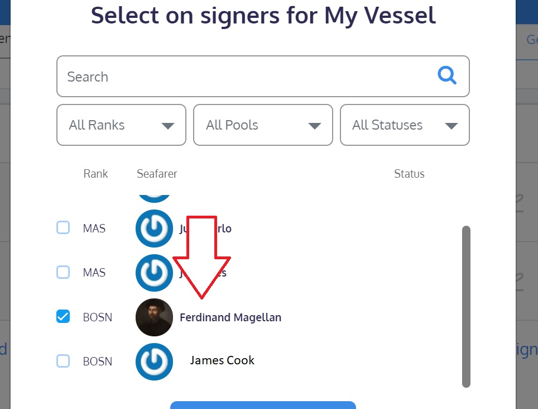Click the magnifying glass search icon
Screen dimensions: 538x409
(447, 75)
